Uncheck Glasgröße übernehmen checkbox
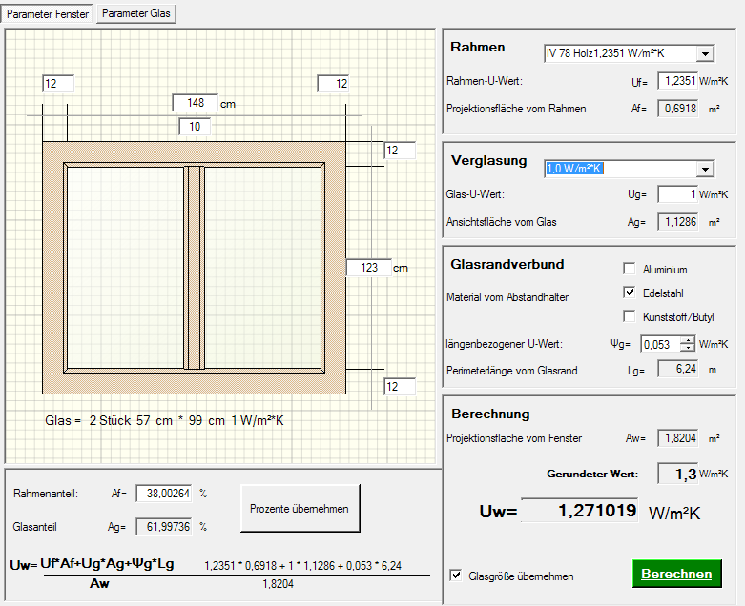 (456, 576)
